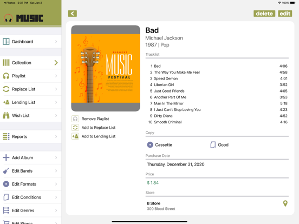This screenshot has height=224, width=299.
Task: Select track I Just Can't Stop Loving You
Action: click(218, 109)
